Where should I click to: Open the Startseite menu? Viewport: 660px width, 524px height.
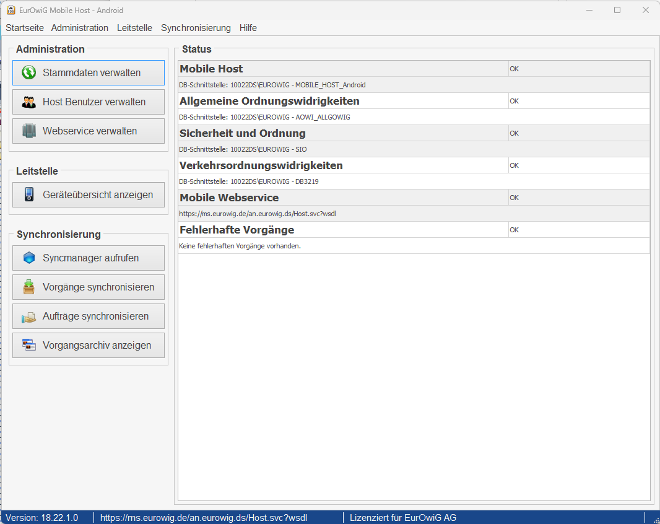click(25, 28)
